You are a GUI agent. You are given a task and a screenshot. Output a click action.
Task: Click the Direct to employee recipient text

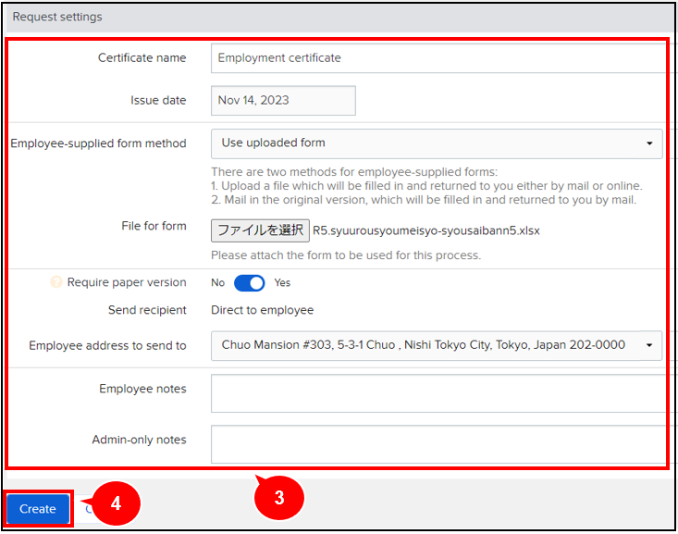click(263, 310)
